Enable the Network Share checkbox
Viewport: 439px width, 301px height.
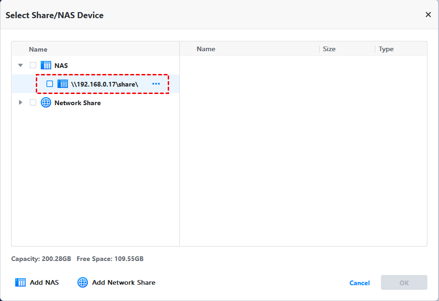point(33,103)
